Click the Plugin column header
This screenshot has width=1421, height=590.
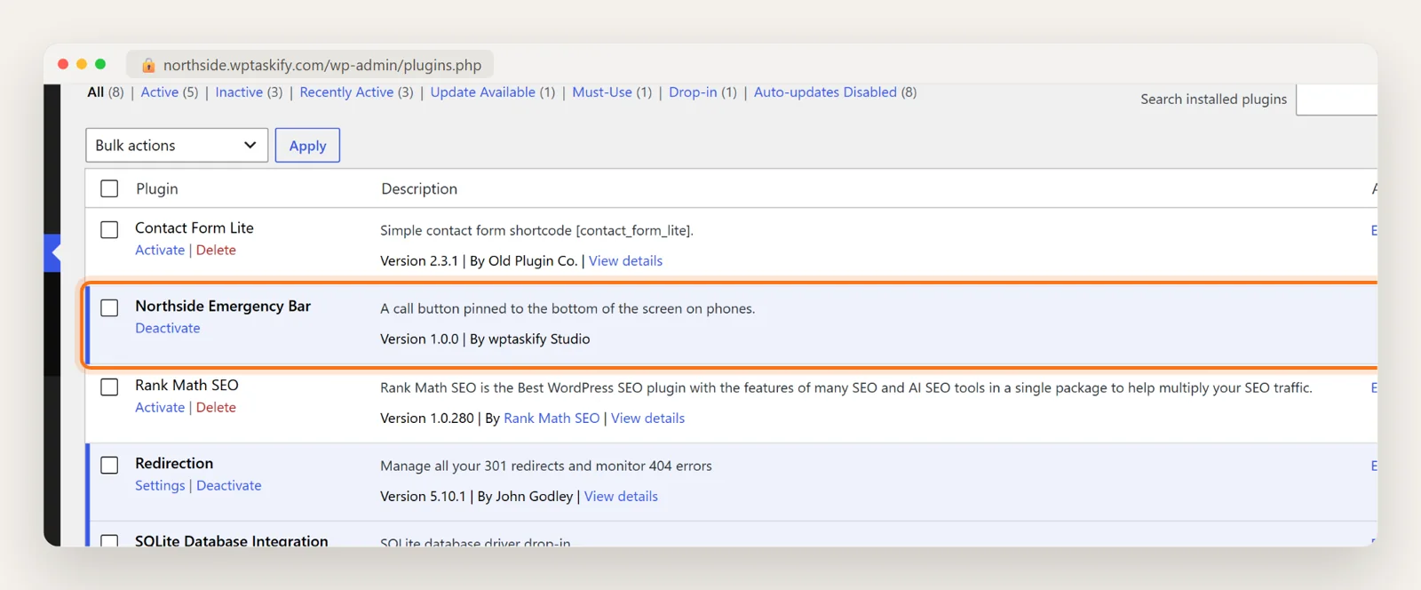(x=157, y=188)
